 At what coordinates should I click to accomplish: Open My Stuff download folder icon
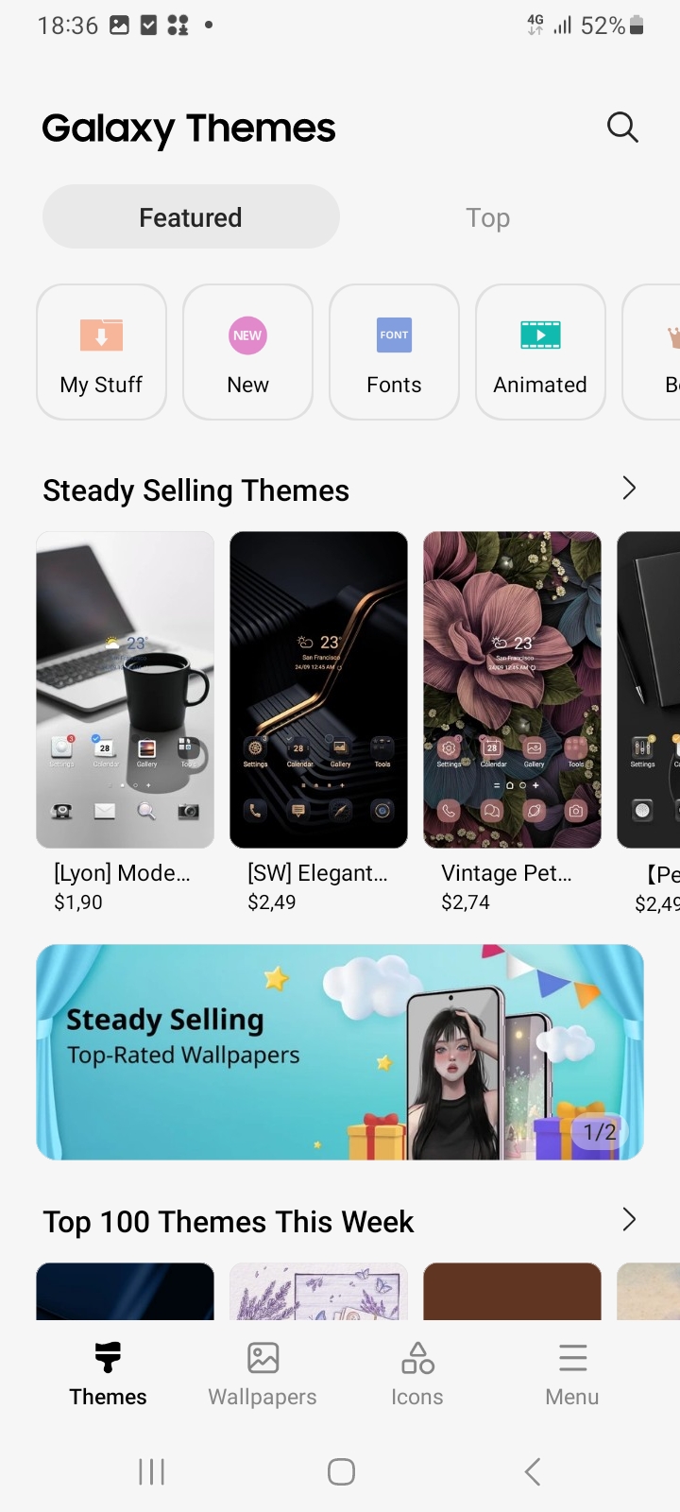tap(102, 335)
